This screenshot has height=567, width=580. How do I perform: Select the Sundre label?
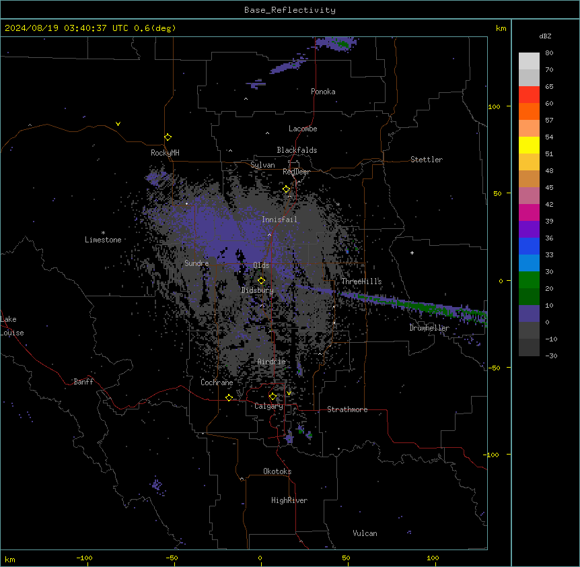[196, 263]
